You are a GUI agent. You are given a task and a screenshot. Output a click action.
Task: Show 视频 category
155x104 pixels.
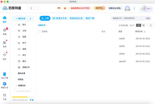click(22, 37)
